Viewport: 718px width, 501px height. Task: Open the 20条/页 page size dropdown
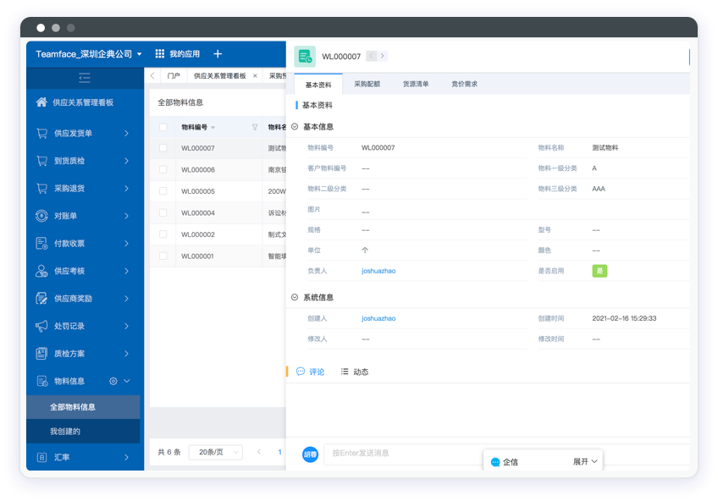216,452
